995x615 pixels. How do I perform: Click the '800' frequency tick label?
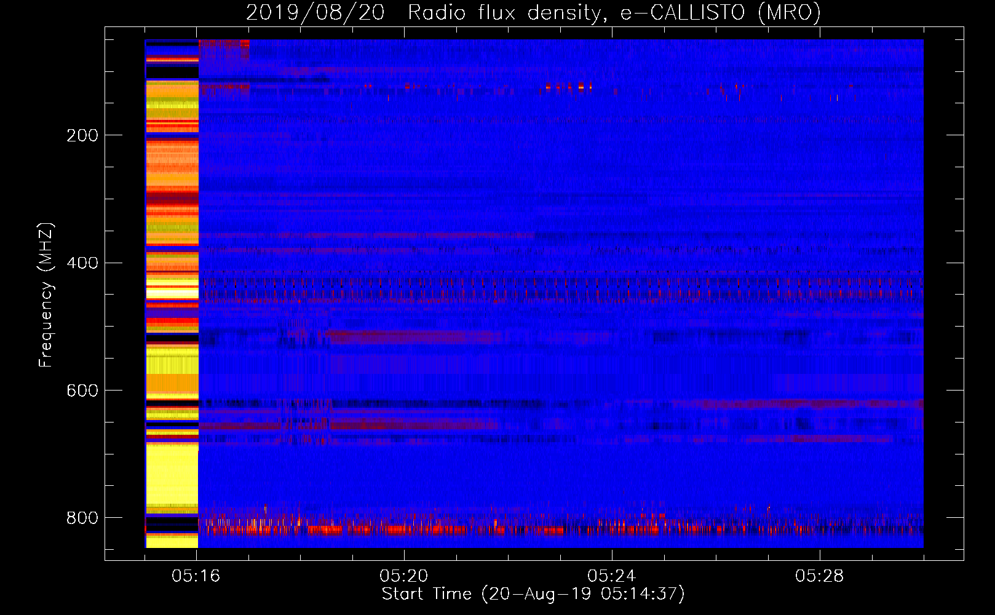[x=82, y=518]
